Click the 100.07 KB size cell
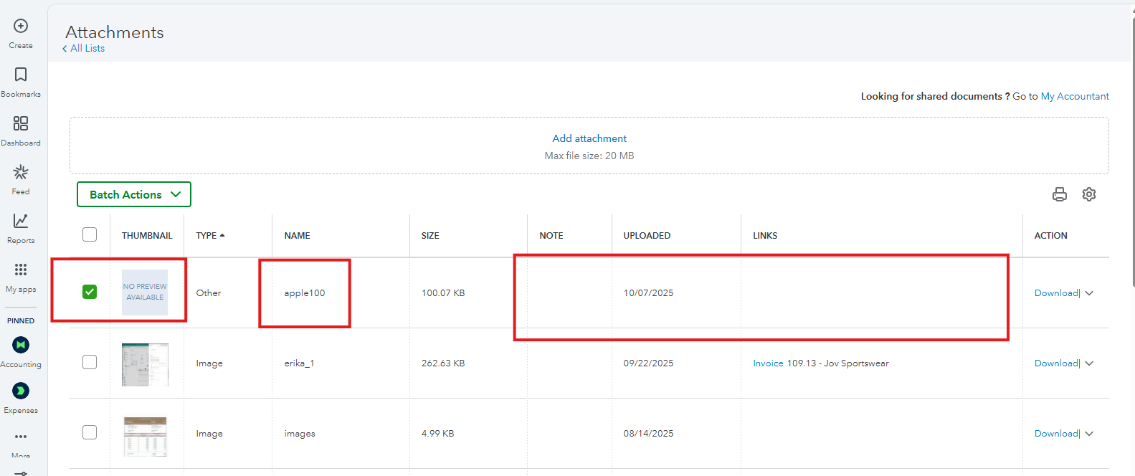This screenshot has width=1135, height=476. (x=443, y=292)
